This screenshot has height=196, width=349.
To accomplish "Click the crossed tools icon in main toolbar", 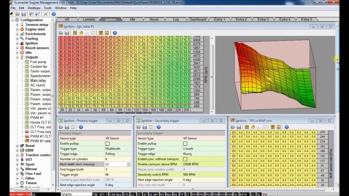I will [x=46, y=14].
